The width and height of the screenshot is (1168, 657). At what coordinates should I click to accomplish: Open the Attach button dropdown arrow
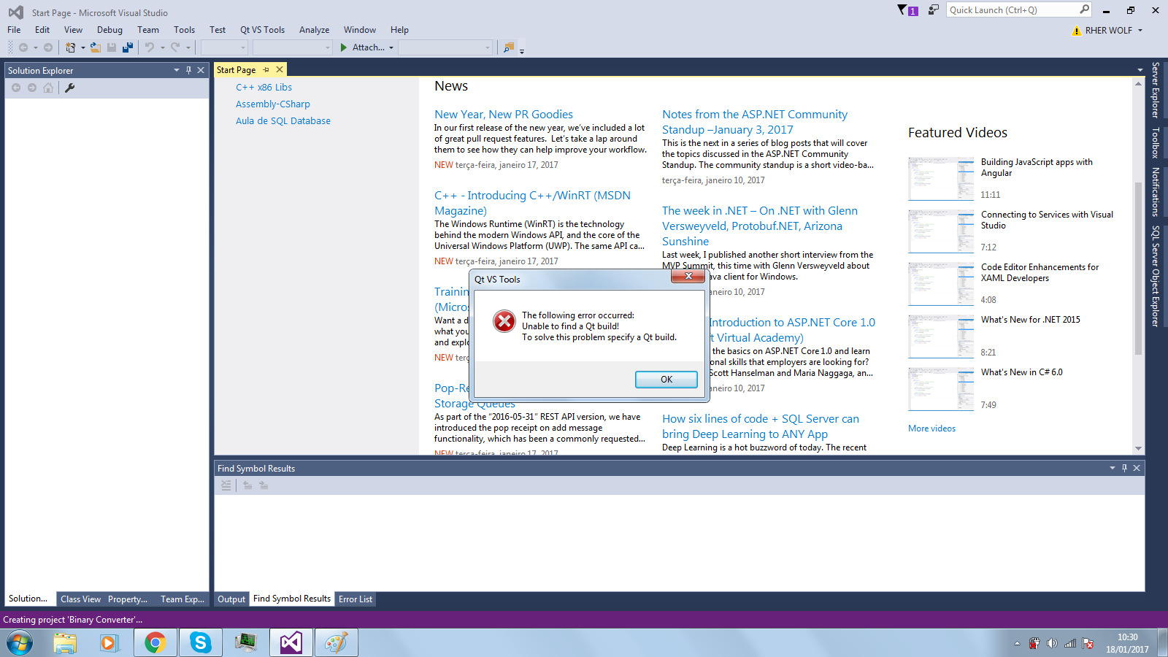pyautogui.click(x=391, y=48)
